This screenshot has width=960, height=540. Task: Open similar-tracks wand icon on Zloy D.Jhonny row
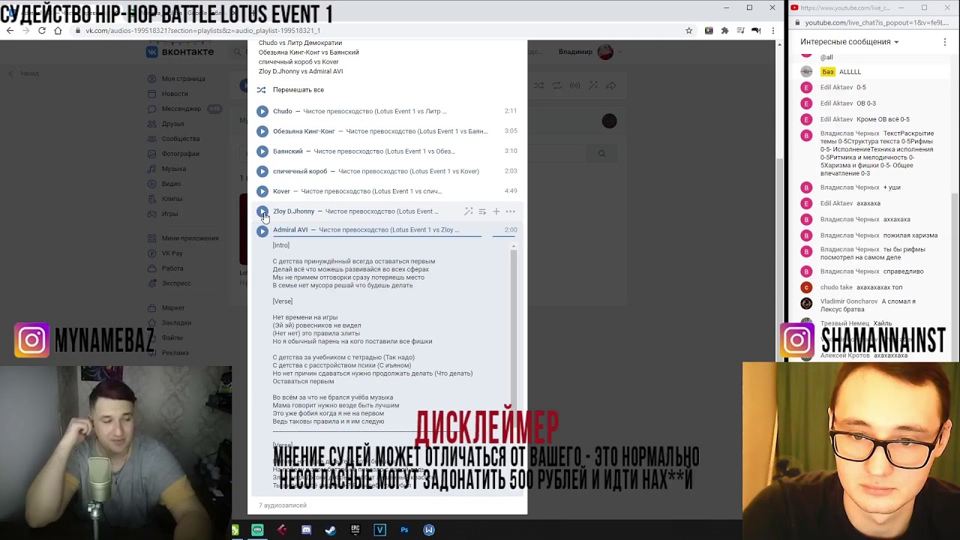point(468,211)
